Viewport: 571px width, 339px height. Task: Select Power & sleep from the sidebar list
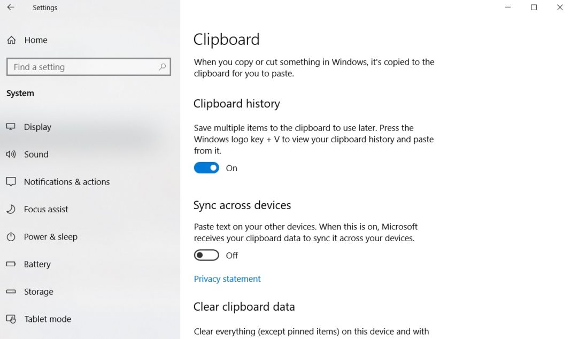click(x=51, y=236)
